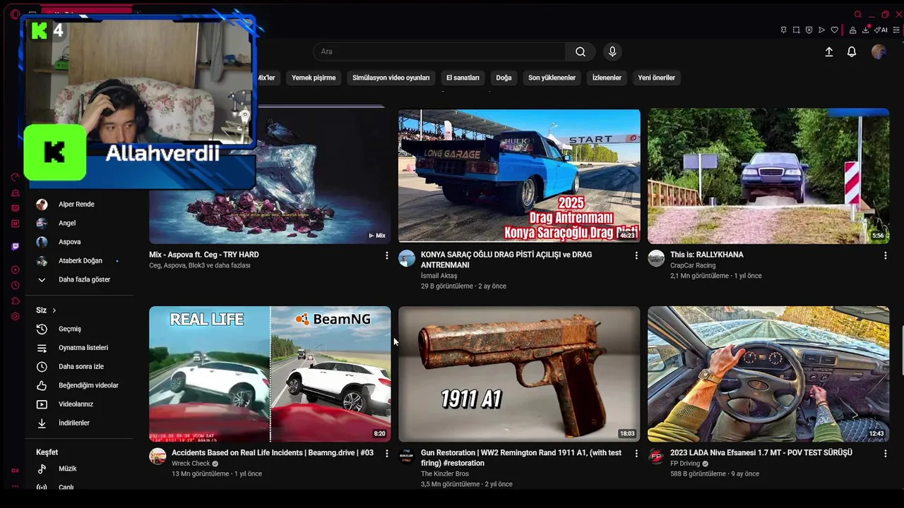Viewport: 904px width, 508px height.
Task: Open options menu for Beamng accidents video
Action: pos(386,454)
